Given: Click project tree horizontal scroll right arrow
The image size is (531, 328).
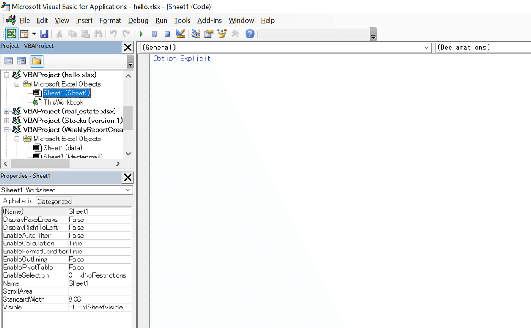Looking at the screenshot, I should (x=118, y=164).
